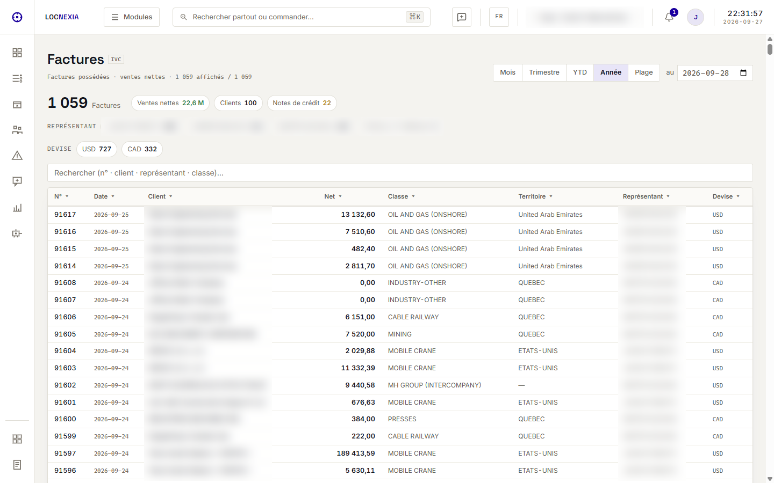Open the bar chart reports icon
774x483 pixels.
[17, 208]
